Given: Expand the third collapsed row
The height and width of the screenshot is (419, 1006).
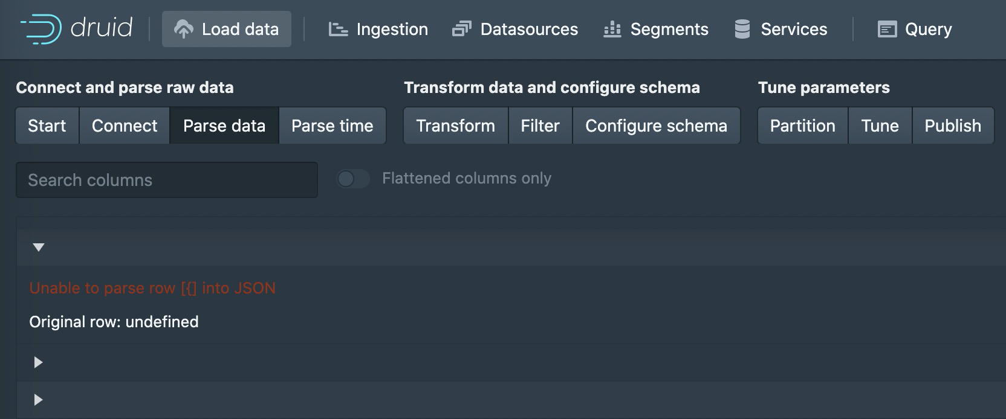Looking at the screenshot, I should coord(39,400).
